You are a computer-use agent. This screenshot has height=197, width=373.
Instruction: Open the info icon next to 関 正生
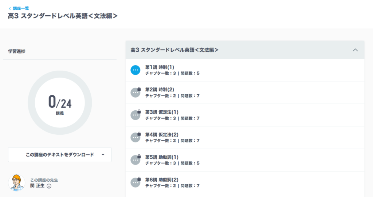[x=49, y=186]
